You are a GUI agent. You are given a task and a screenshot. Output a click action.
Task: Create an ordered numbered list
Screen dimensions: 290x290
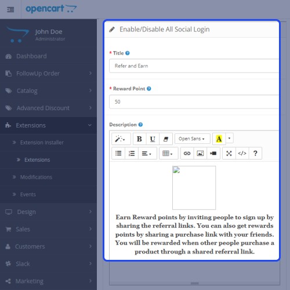(132, 153)
